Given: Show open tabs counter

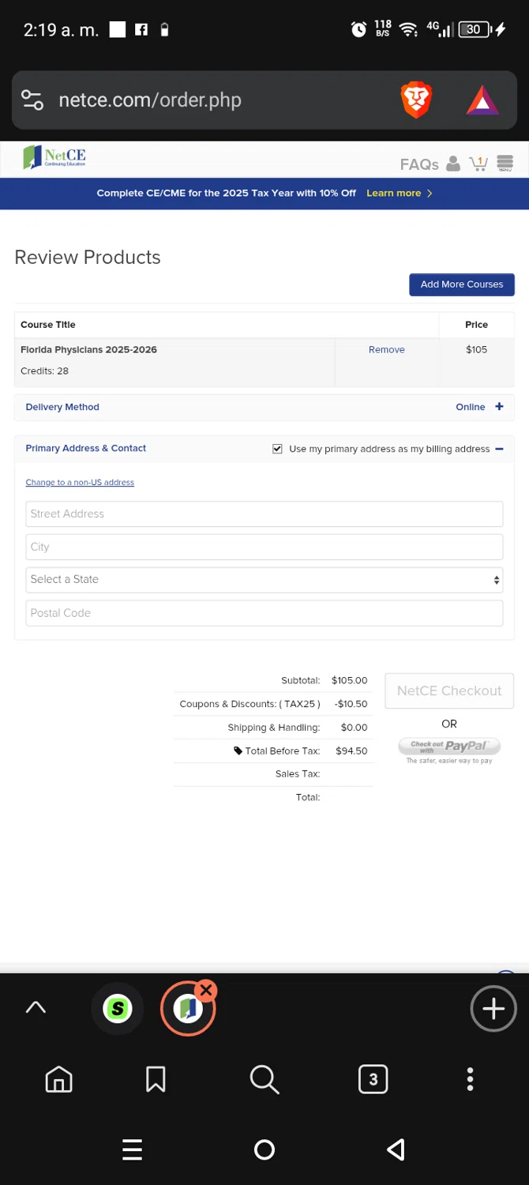Looking at the screenshot, I should [373, 1079].
